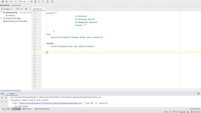
Task: Click the Reload from Disk icon
Action: point(7,2)
